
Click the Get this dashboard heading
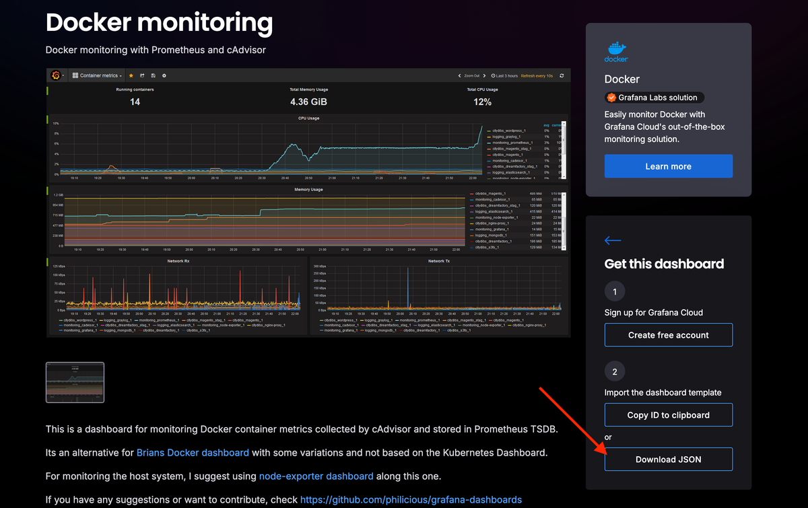664,264
